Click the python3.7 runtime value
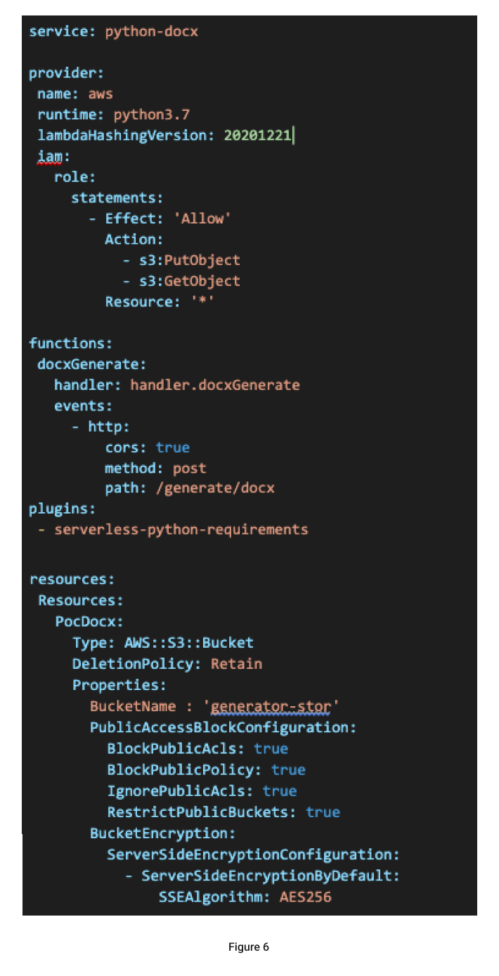Viewport: 499px width, 976px height. [x=152, y=115]
